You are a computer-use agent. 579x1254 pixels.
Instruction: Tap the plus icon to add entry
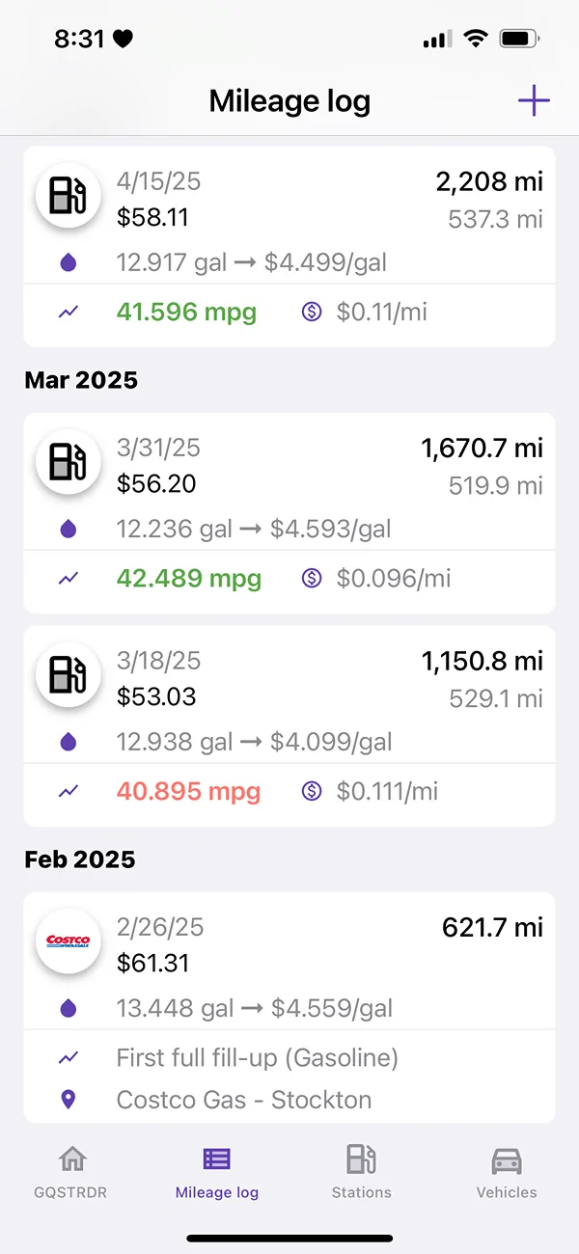click(534, 100)
